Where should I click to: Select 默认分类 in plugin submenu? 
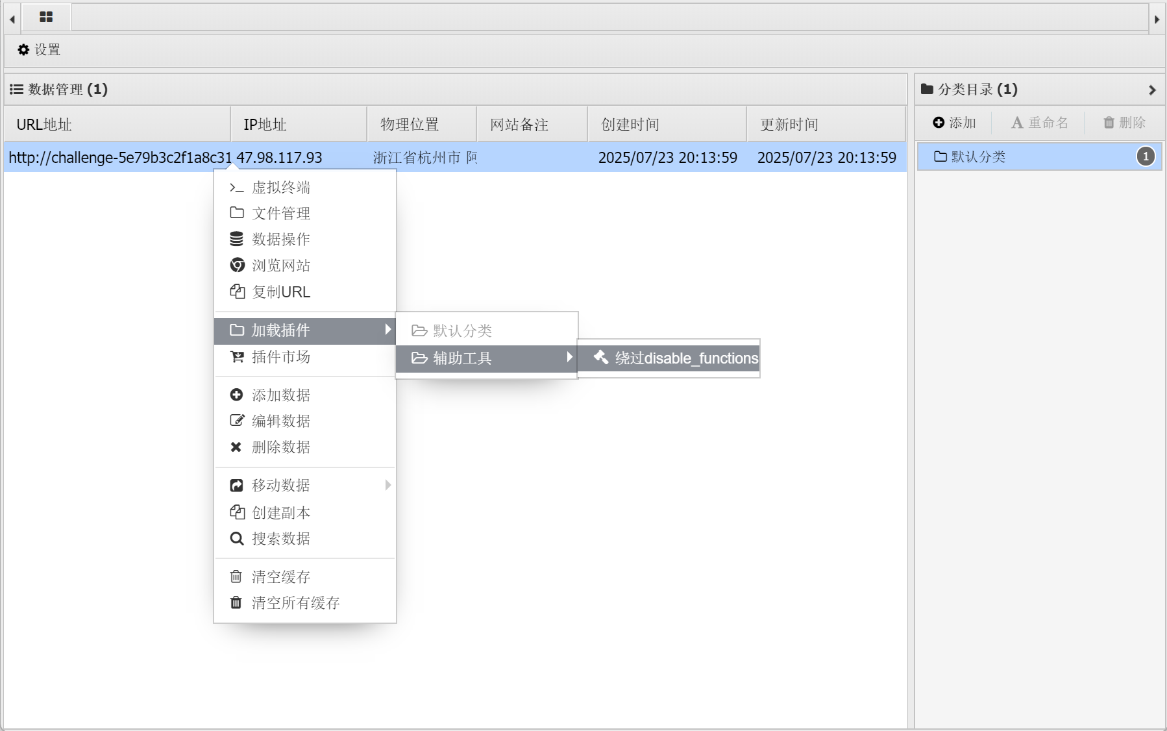[487, 331]
